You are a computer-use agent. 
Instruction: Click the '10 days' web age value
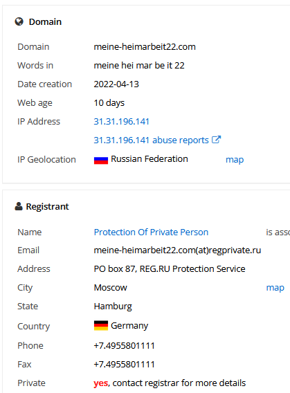(x=109, y=103)
